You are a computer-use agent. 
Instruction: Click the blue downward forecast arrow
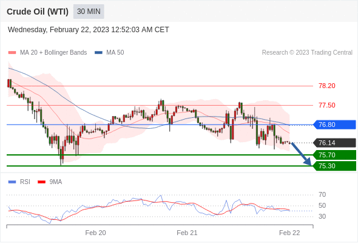301,154
